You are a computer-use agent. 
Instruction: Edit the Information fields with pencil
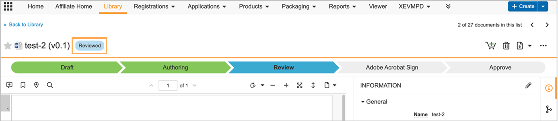(x=528, y=86)
